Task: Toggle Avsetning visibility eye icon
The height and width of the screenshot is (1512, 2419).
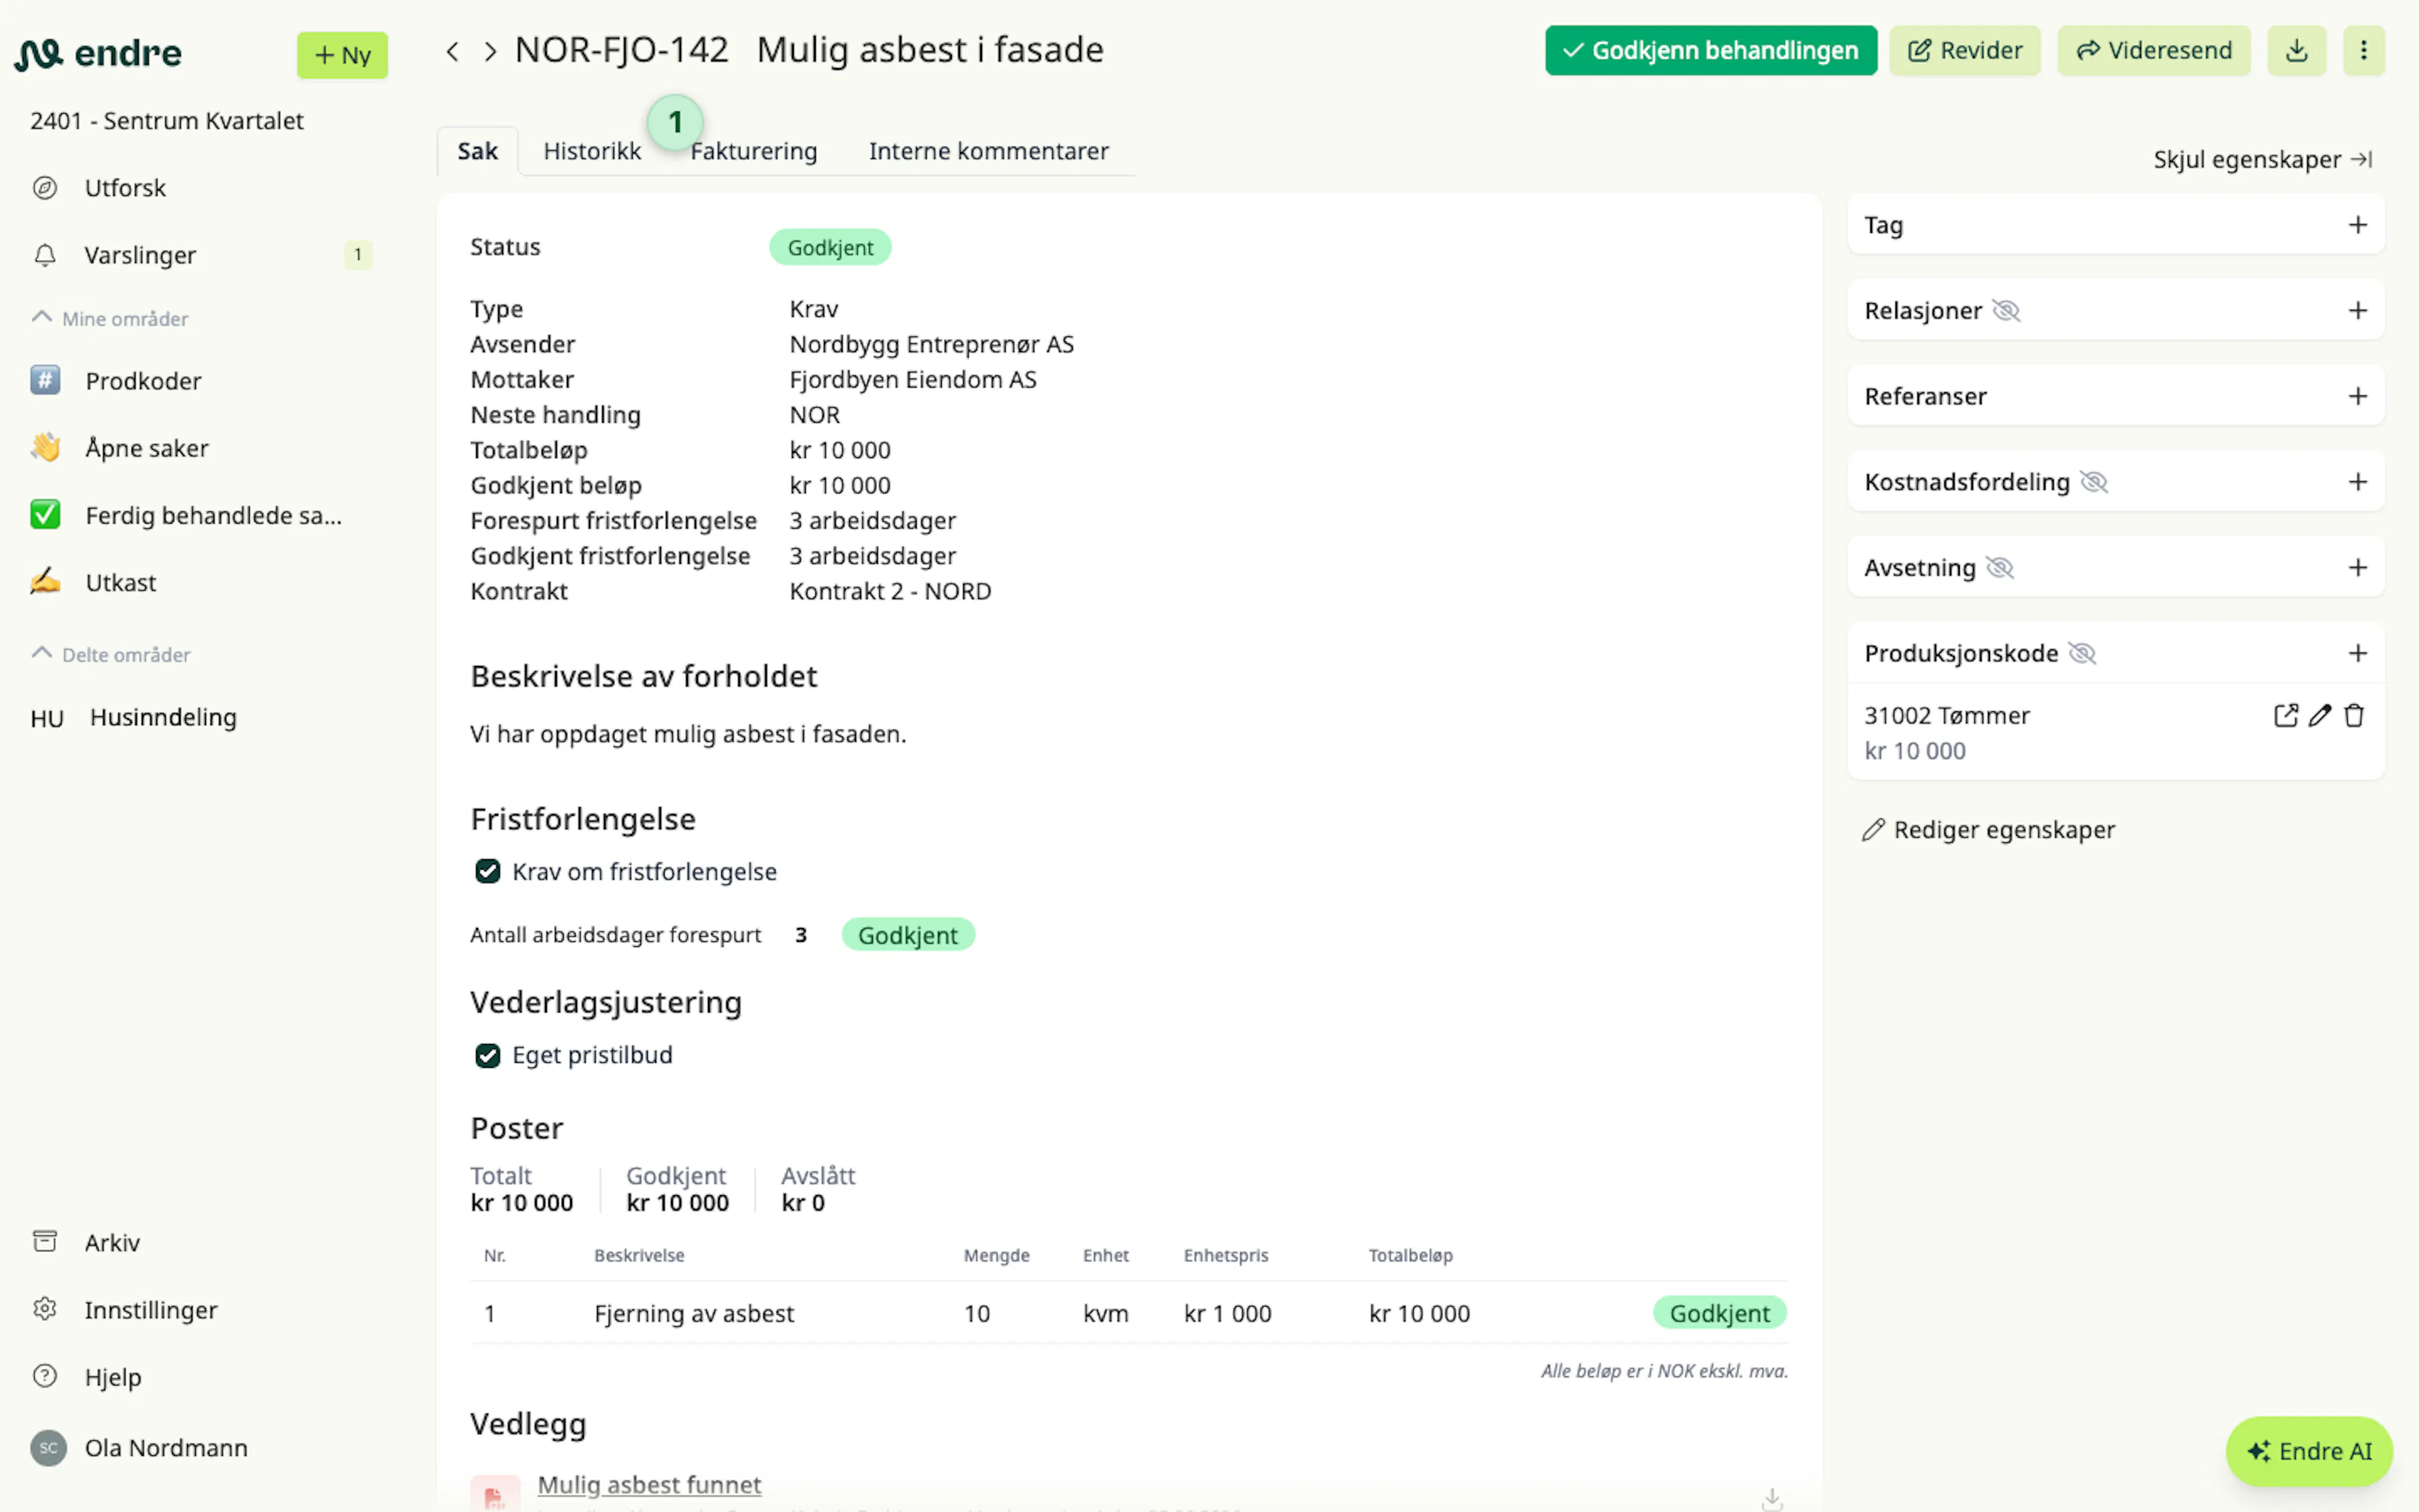Action: tap(2000, 568)
